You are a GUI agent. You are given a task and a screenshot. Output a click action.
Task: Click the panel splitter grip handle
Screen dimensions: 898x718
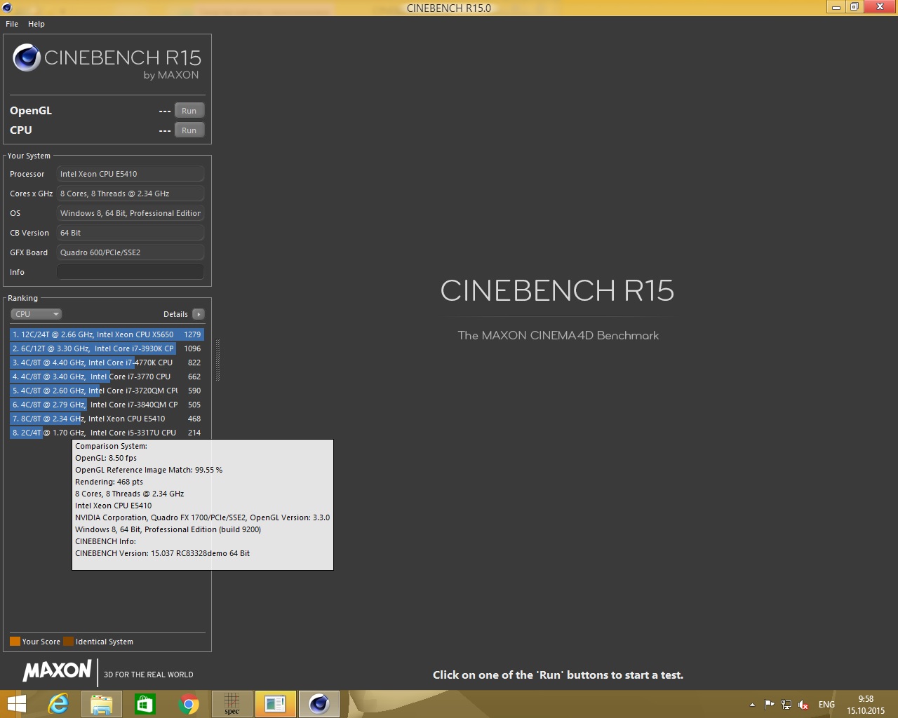(x=218, y=360)
